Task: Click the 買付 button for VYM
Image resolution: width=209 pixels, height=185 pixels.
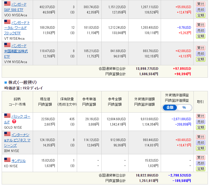Action: coord(201,48)
